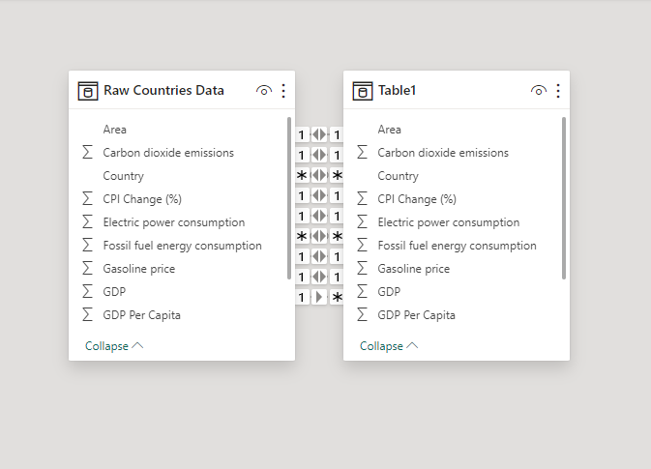Collapse the Raw Countries Data table
Viewport: 651px width, 469px height.
[113, 346]
